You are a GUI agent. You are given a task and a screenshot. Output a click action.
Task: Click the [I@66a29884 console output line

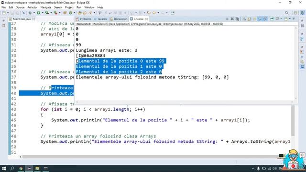pyautogui.click(x=90, y=56)
